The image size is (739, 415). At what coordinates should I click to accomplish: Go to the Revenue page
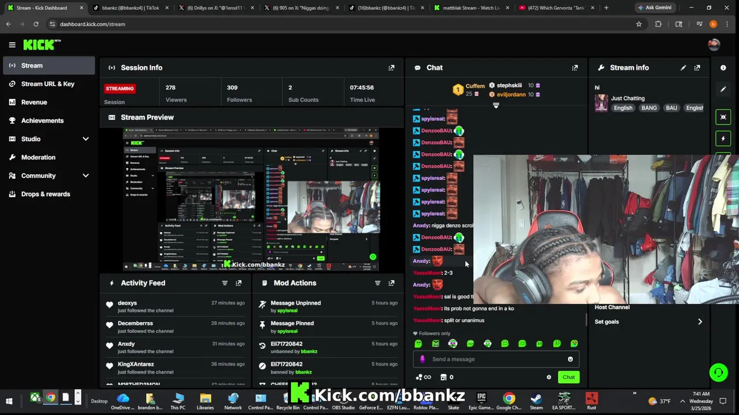pyautogui.click(x=48, y=103)
